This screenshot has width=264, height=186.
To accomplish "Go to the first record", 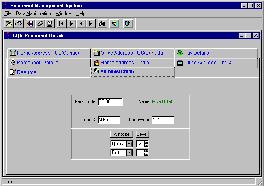I will 62,24.
